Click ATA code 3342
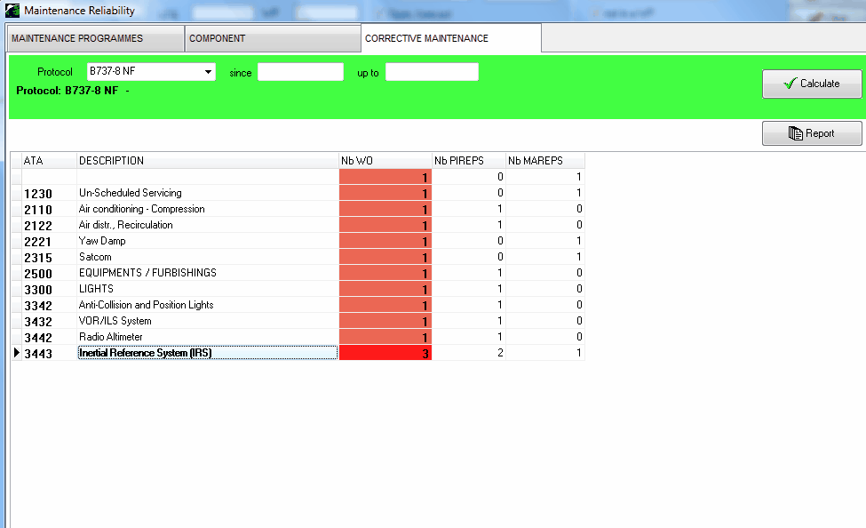The width and height of the screenshot is (866, 528). pyautogui.click(x=38, y=307)
